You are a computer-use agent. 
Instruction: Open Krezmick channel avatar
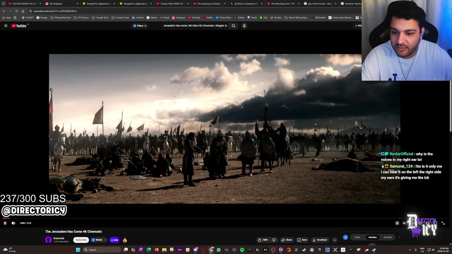tap(48, 240)
